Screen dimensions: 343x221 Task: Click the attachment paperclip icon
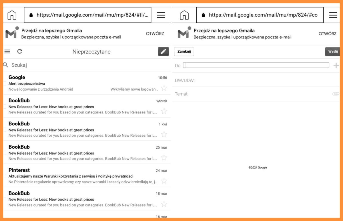point(336,94)
